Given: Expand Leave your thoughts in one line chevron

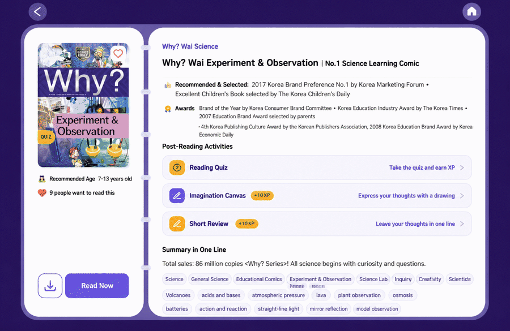Looking at the screenshot, I should [x=462, y=224].
